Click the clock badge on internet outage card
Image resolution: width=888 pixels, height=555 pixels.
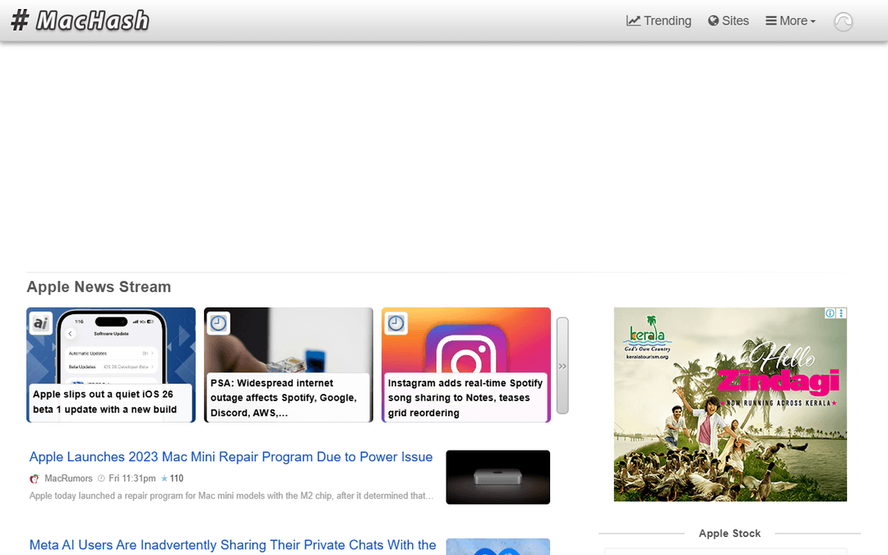(219, 323)
